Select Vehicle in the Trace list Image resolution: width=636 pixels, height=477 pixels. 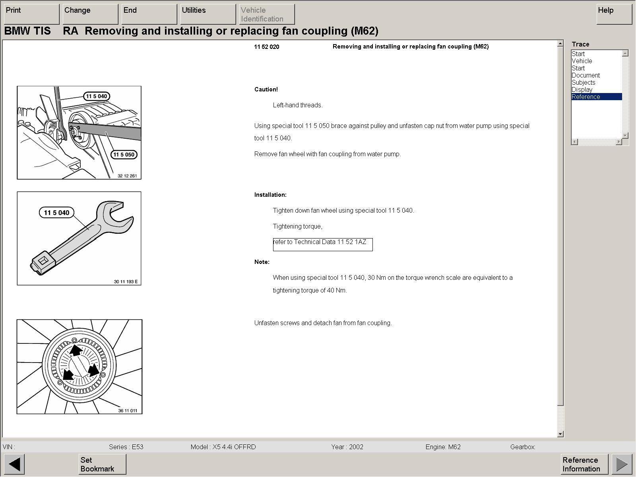[x=582, y=61]
